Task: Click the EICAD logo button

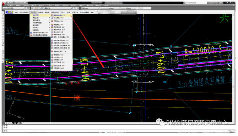Action: click(x=9, y=12)
